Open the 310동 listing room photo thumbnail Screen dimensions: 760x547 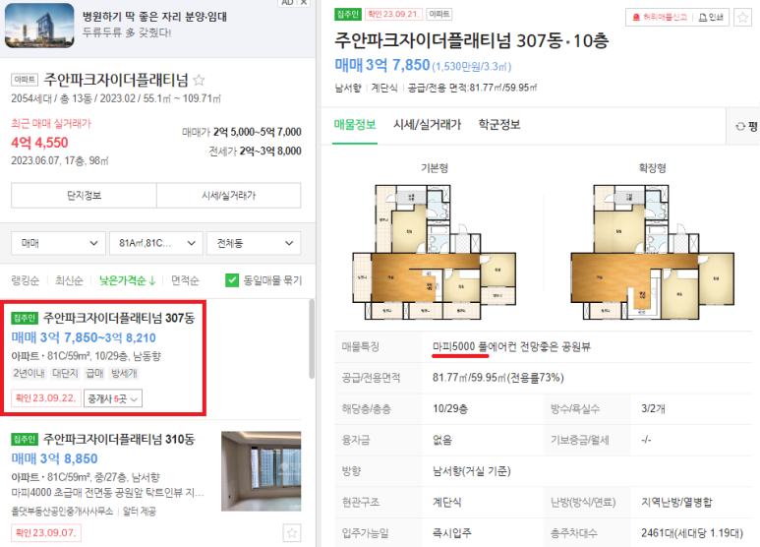point(262,471)
